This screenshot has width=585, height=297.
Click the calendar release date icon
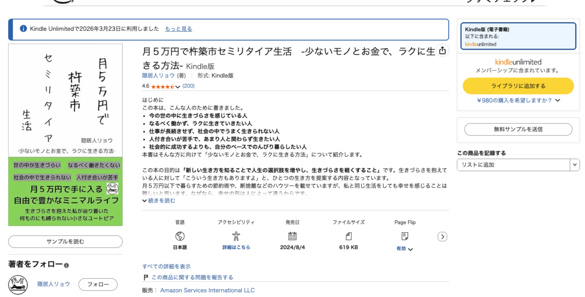point(292,236)
